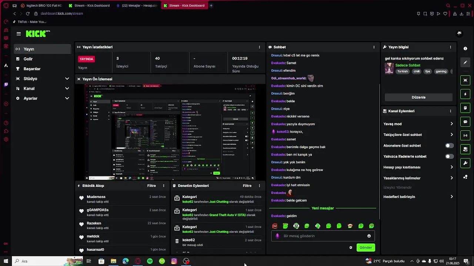Open Denetim Eylemleri three-dot menu
This screenshot has height=266, width=474.
pos(259,186)
